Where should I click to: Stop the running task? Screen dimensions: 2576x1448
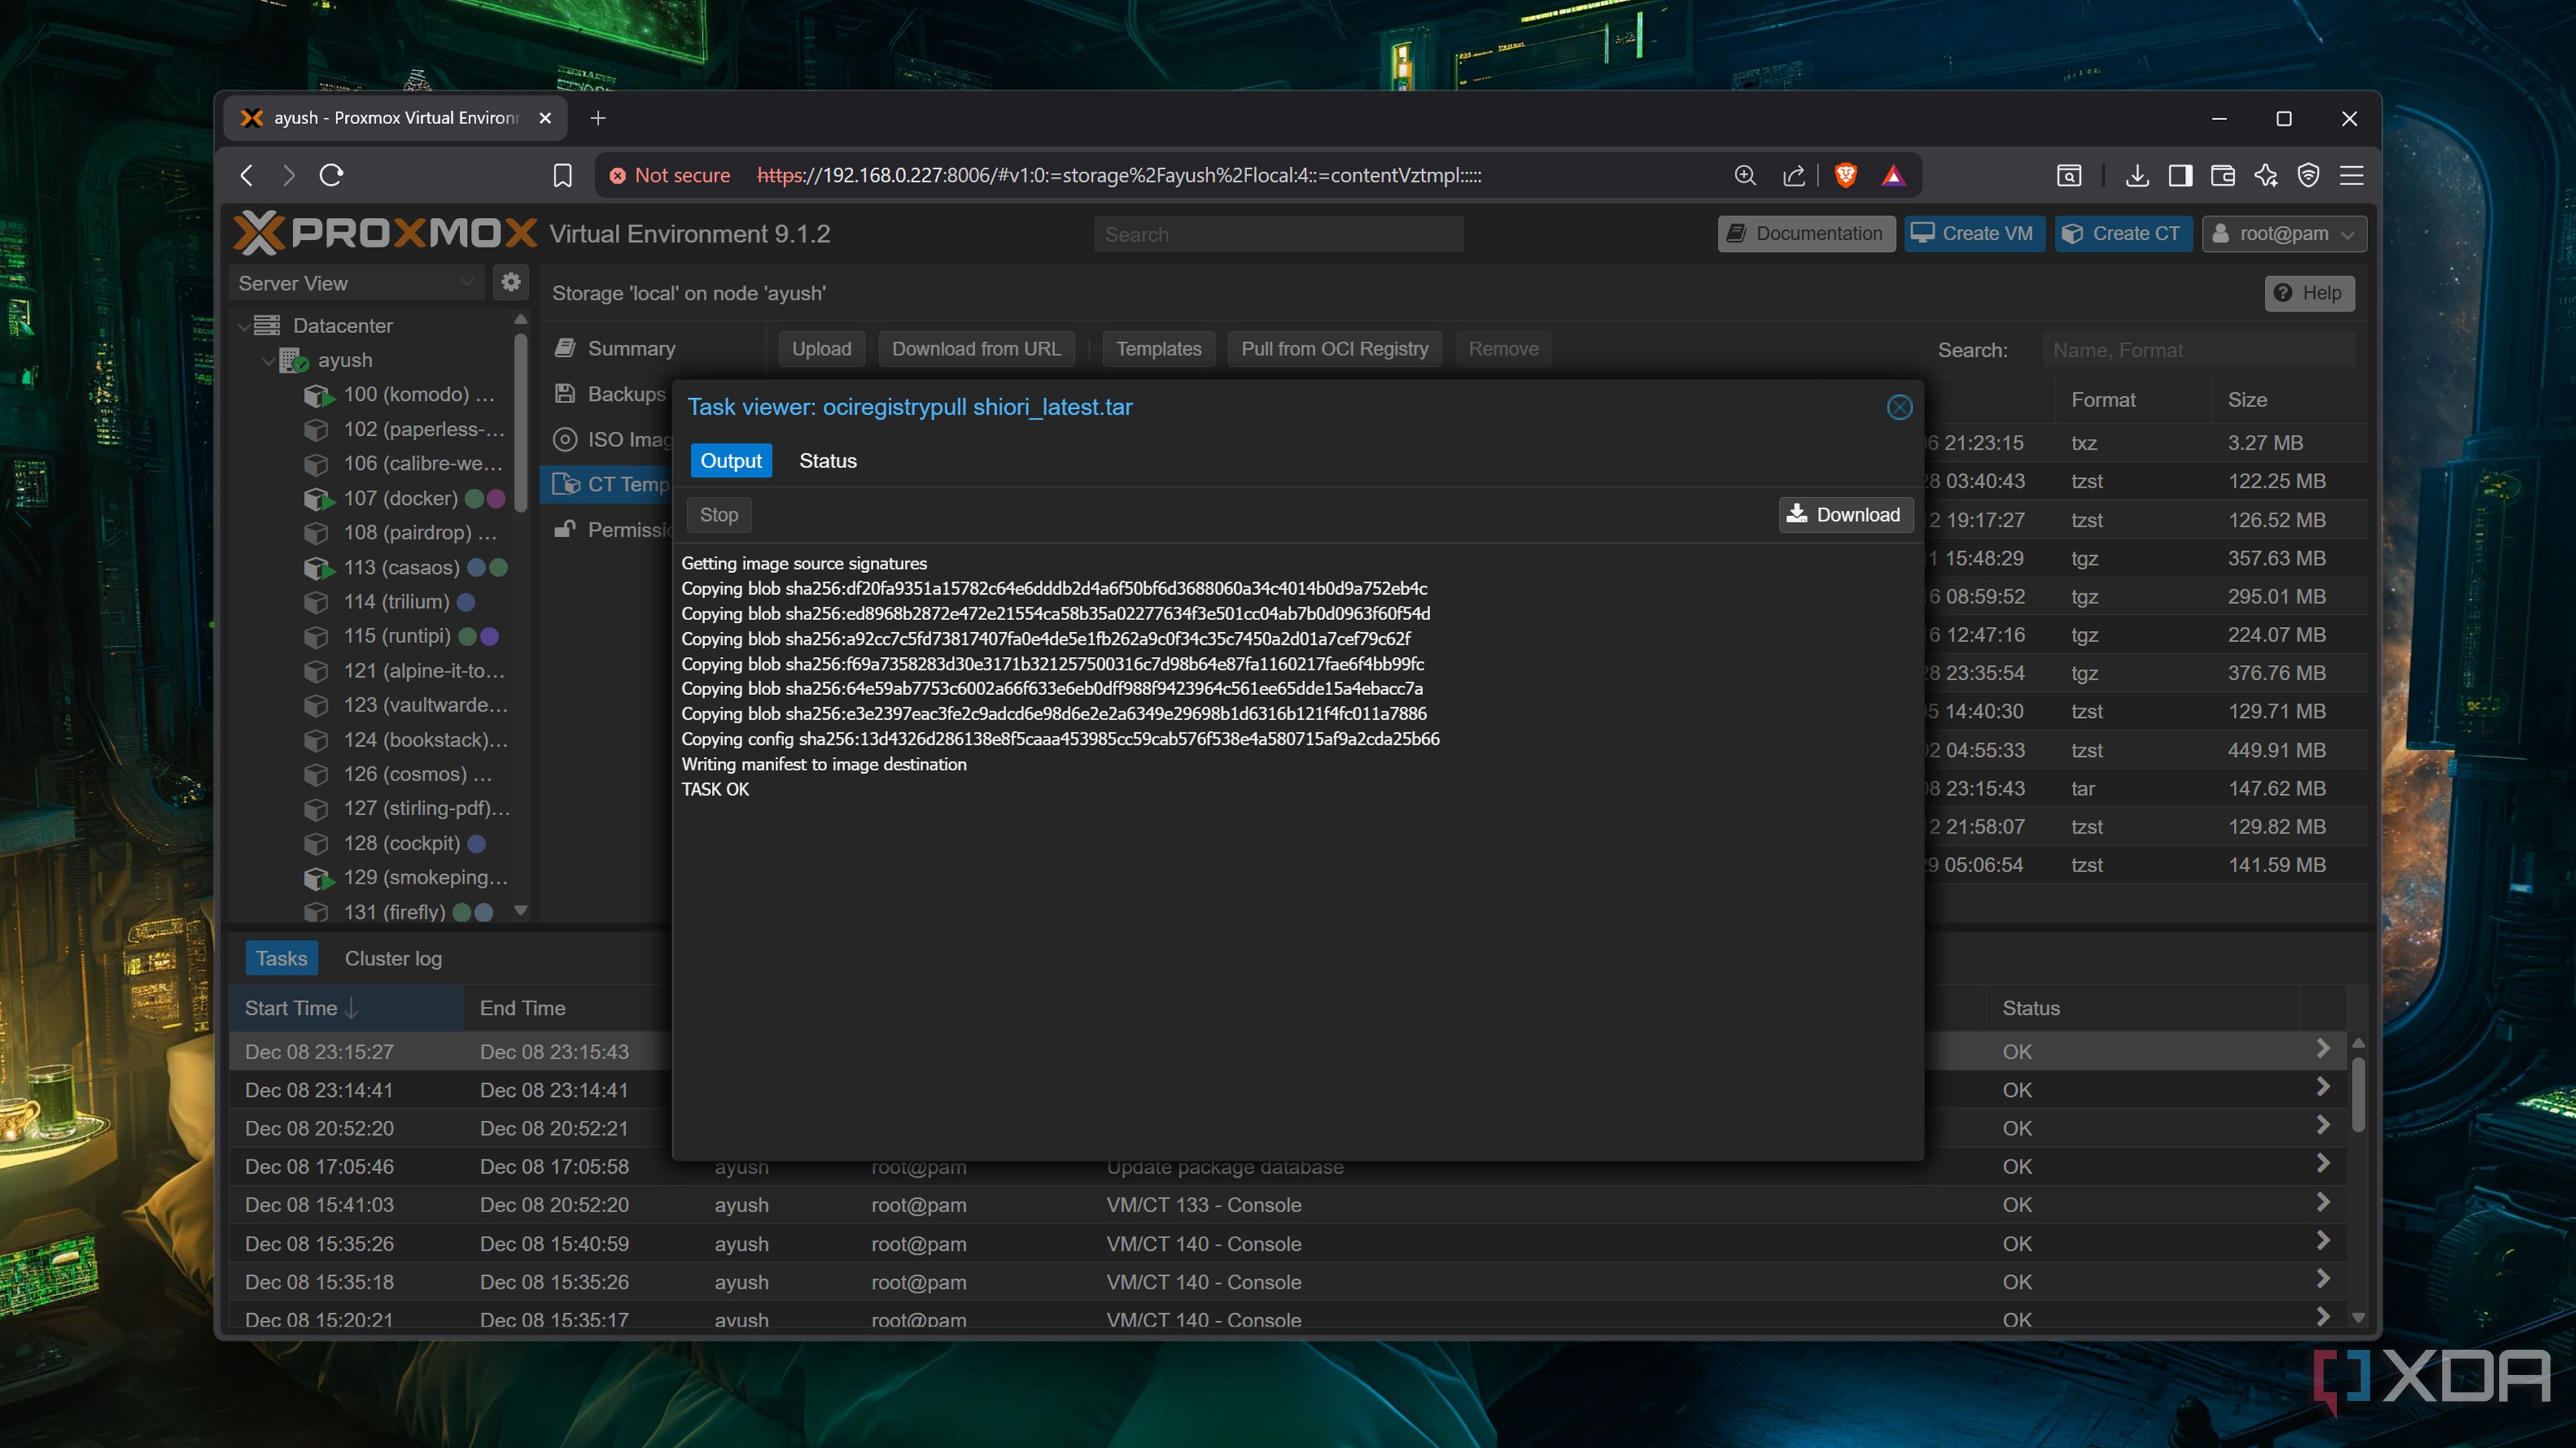tap(718, 515)
